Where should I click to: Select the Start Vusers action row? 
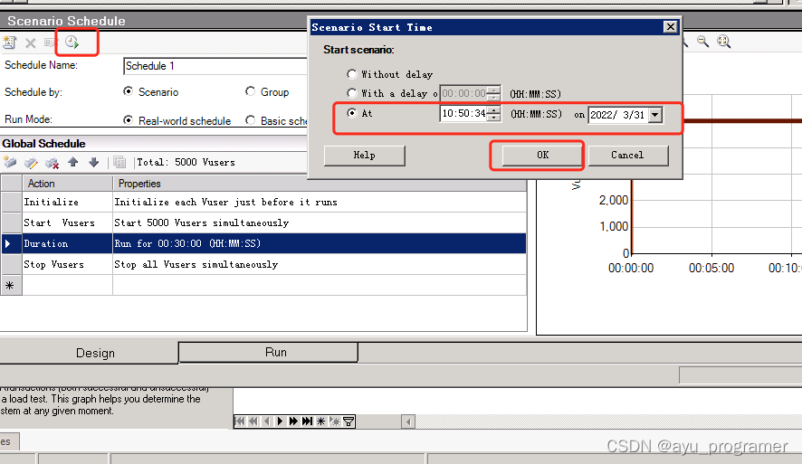(263, 223)
